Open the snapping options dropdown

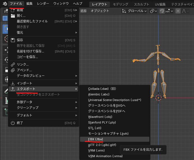(x=169, y=11)
